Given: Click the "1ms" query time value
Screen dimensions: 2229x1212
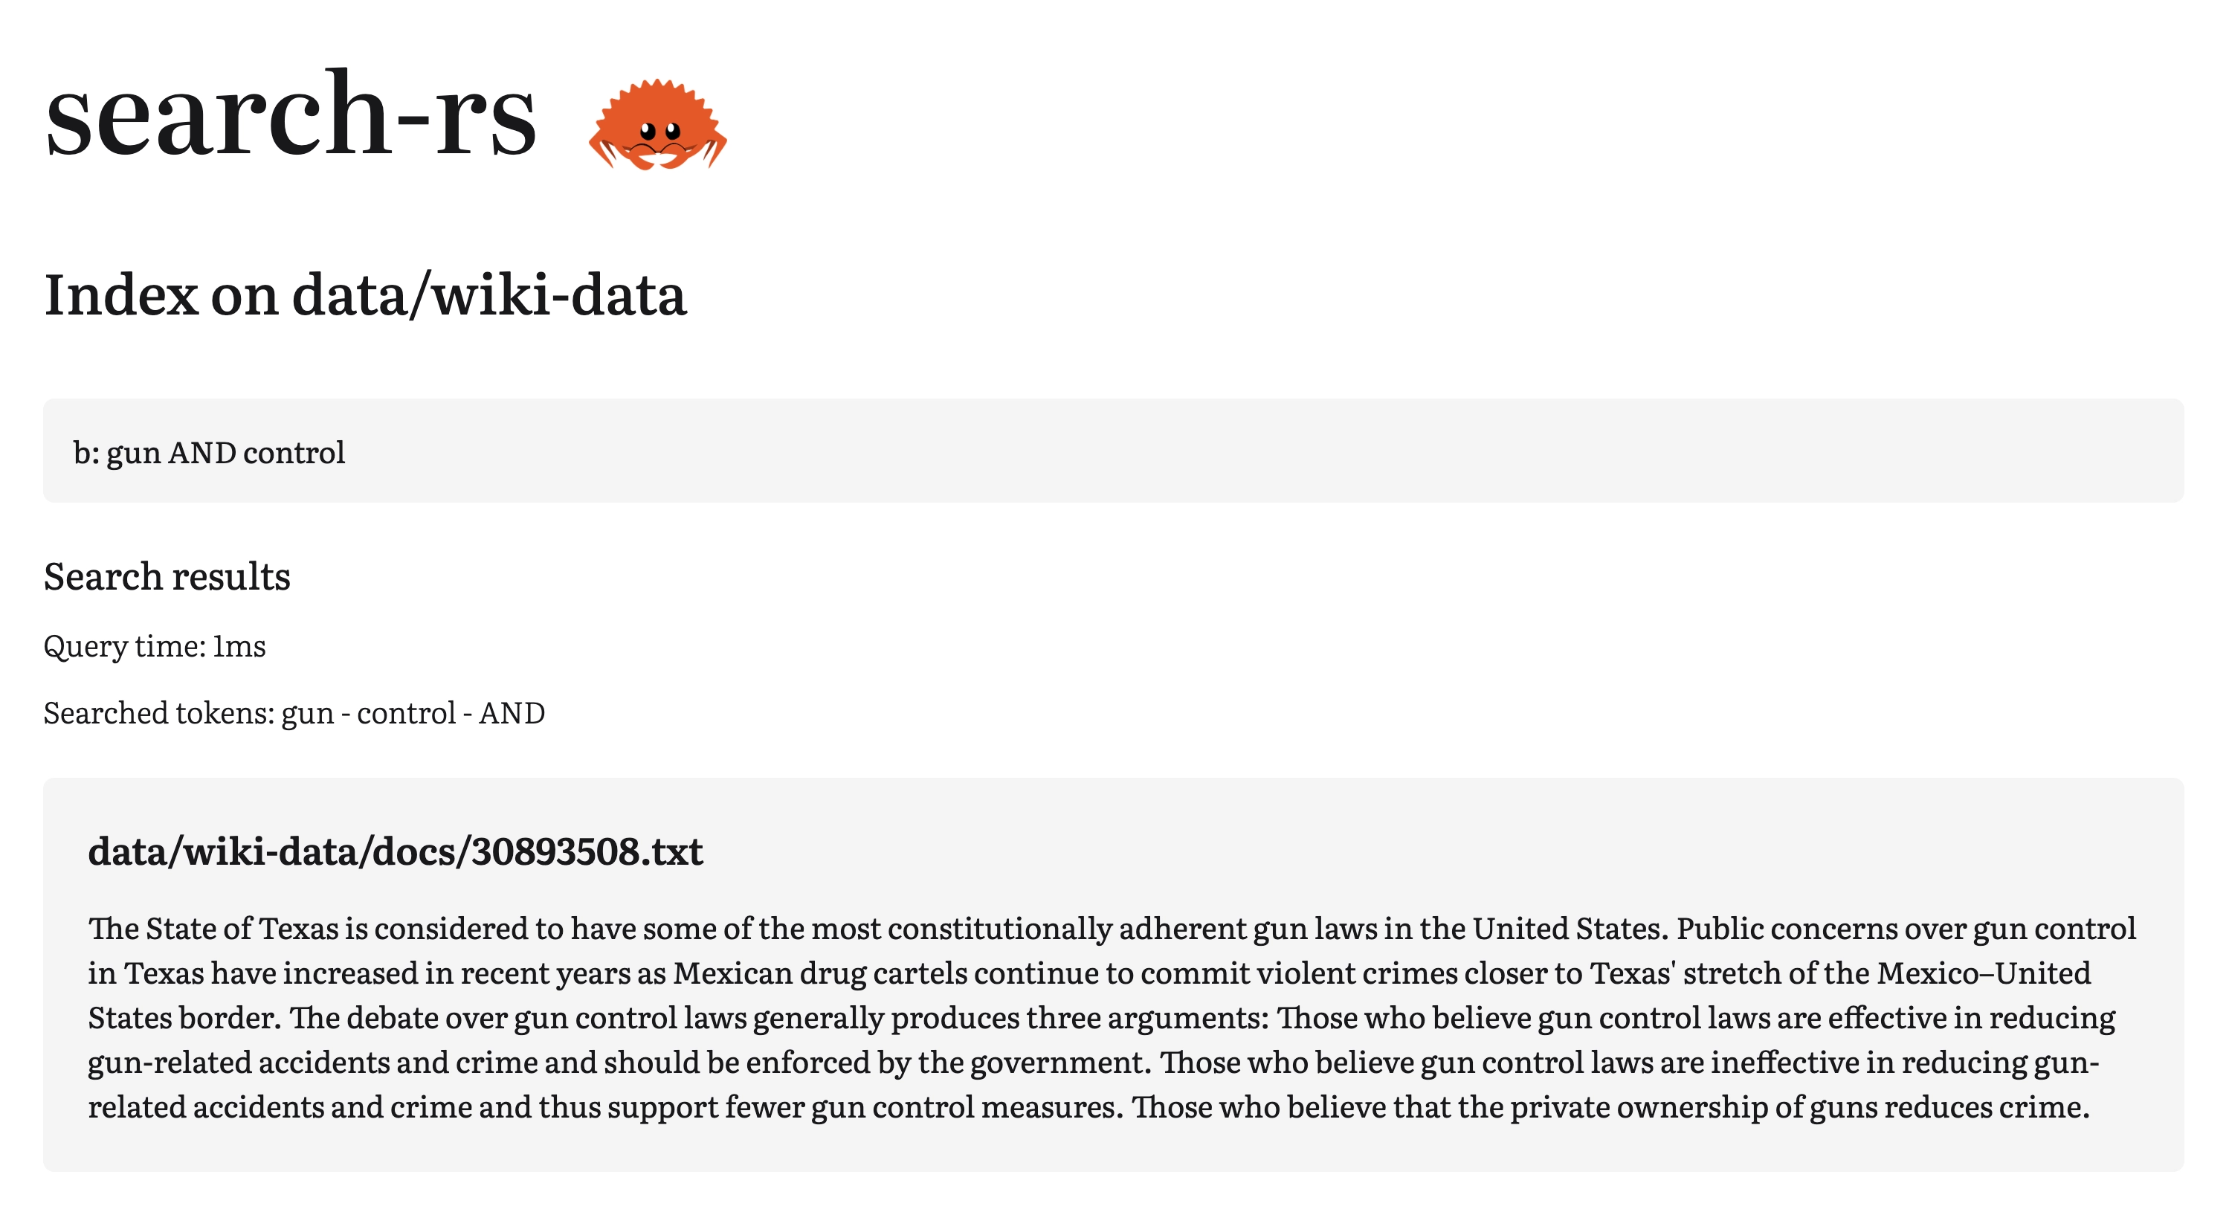Looking at the screenshot, I should tap(239, 646).
